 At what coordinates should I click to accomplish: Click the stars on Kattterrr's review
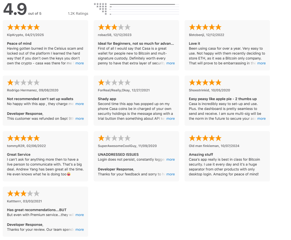coord(23,194)
